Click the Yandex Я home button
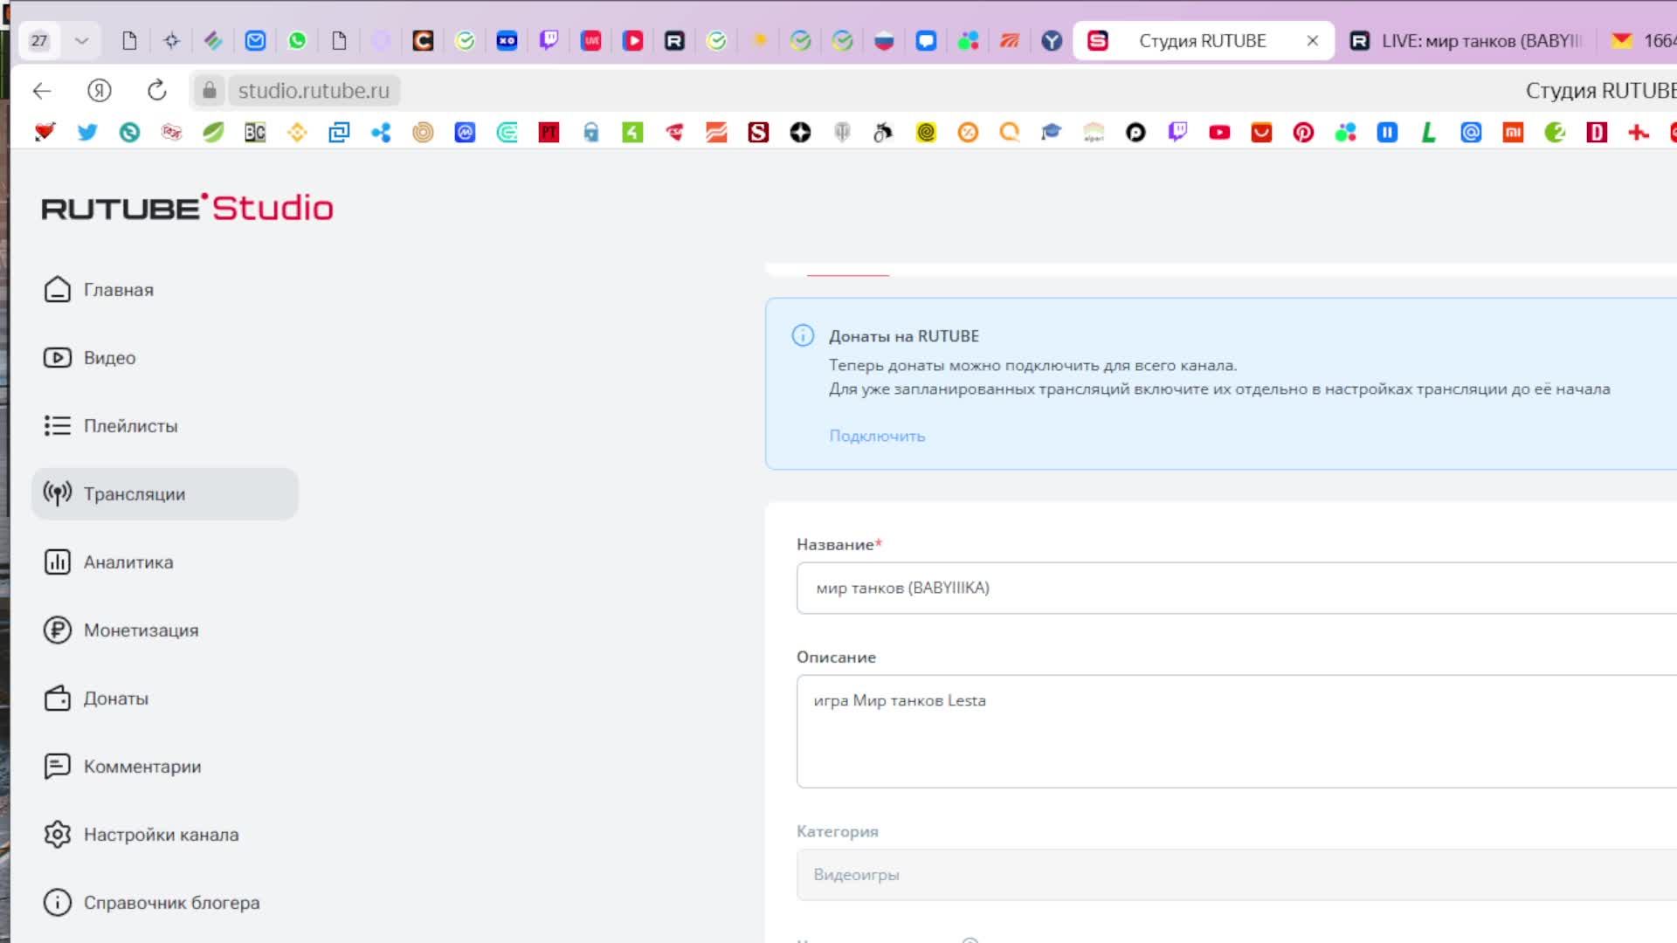The image size is (1677, 943). [x=100, y=91]
